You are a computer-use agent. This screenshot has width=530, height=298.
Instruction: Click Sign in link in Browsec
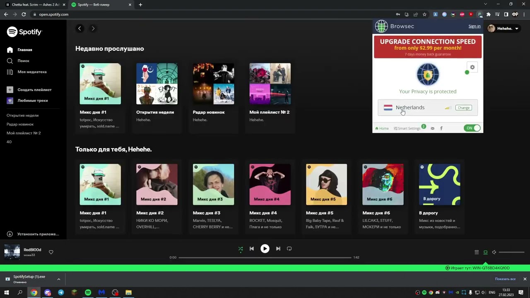point(475,26)
